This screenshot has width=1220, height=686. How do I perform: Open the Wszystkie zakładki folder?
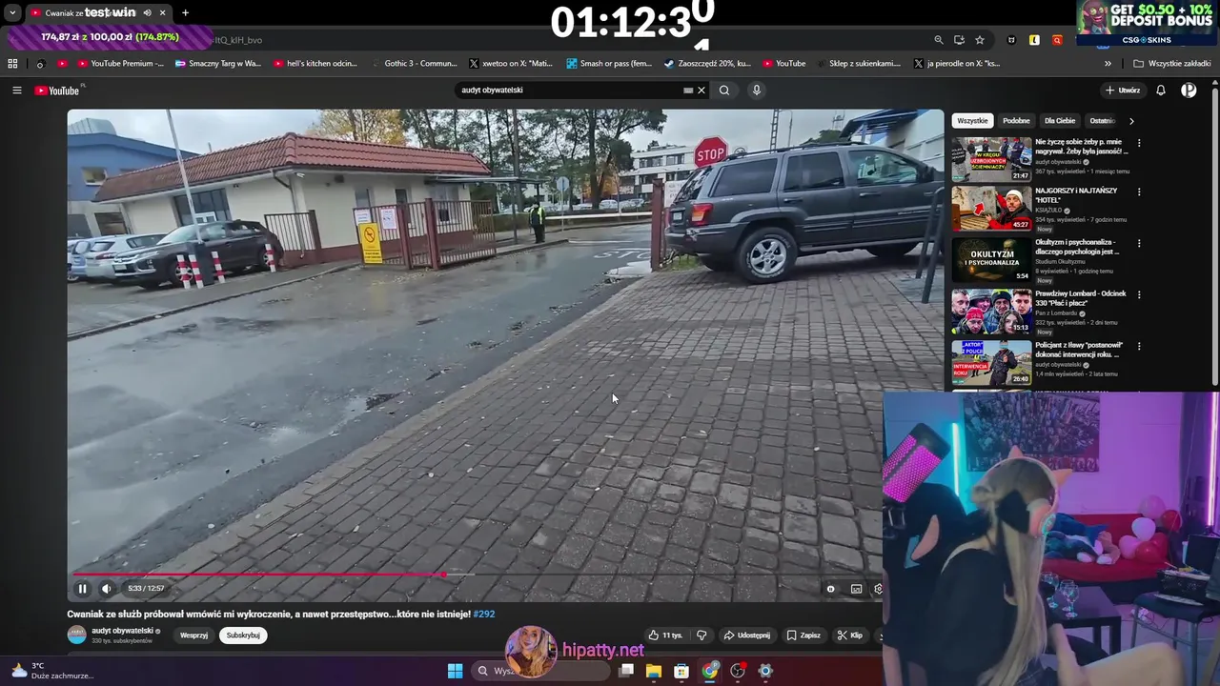pyautogui.click(x=1171, y=64)
